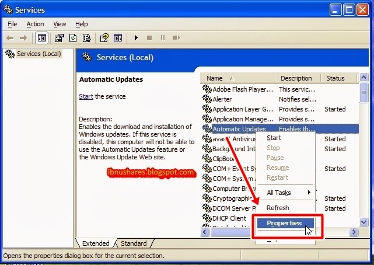Open the View menu
The height and width of the screenshot is (265, 374).
60,24
